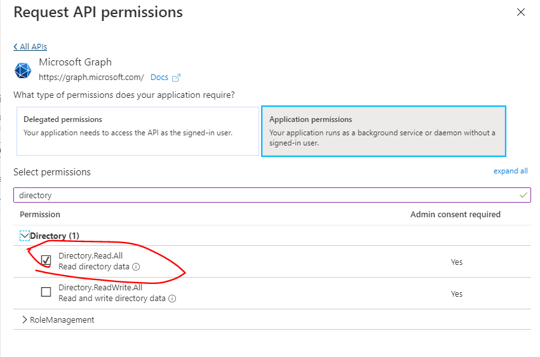Click the back chevron beside All APIs
Image resolution: width=540 pixels, height=357 pixels.
[x=15, y=46]
